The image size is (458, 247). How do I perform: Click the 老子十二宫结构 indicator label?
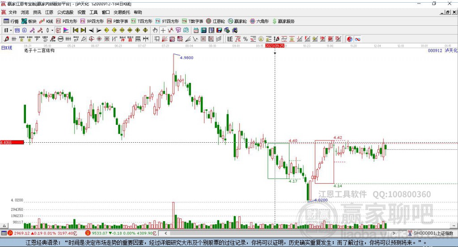[x=39, y=50]
